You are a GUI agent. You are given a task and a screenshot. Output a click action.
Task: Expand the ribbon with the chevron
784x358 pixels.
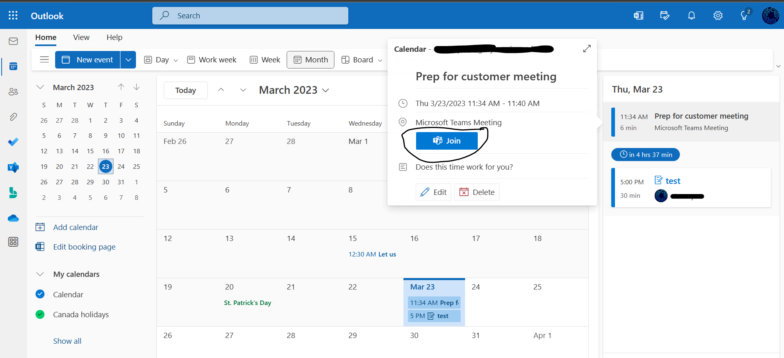778,66
